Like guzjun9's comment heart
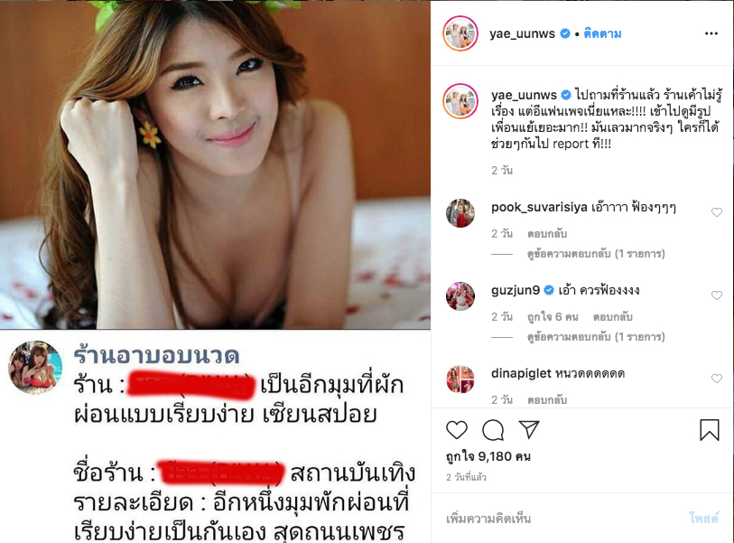 coord(717,295)
